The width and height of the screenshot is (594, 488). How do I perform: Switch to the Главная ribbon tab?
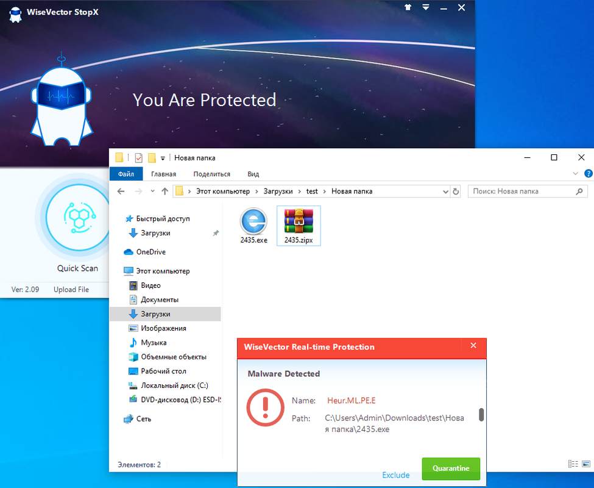point(164,174)
